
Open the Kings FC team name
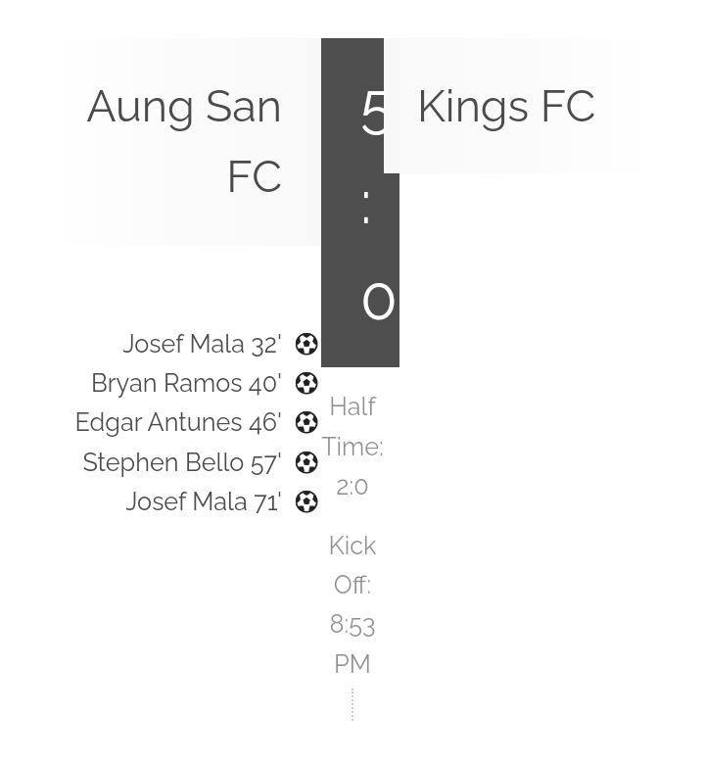(506, 107)
